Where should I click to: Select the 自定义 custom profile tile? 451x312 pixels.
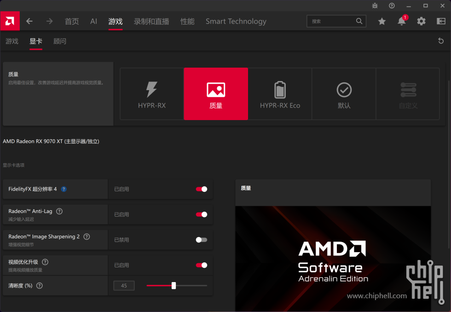point(408,94)
